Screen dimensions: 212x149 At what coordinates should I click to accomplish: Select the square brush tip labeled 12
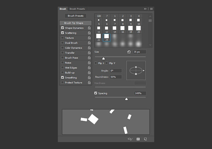click(106, 30)
